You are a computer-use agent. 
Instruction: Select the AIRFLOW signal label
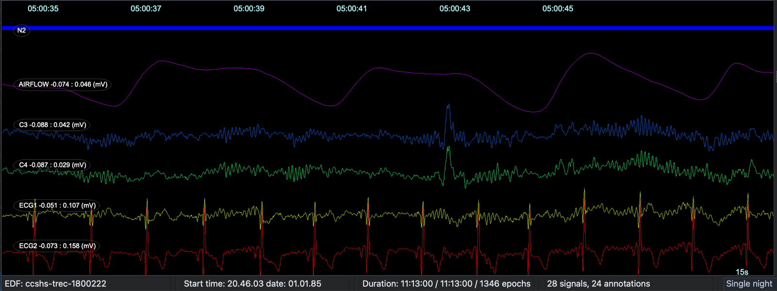(x=63, y=84)
